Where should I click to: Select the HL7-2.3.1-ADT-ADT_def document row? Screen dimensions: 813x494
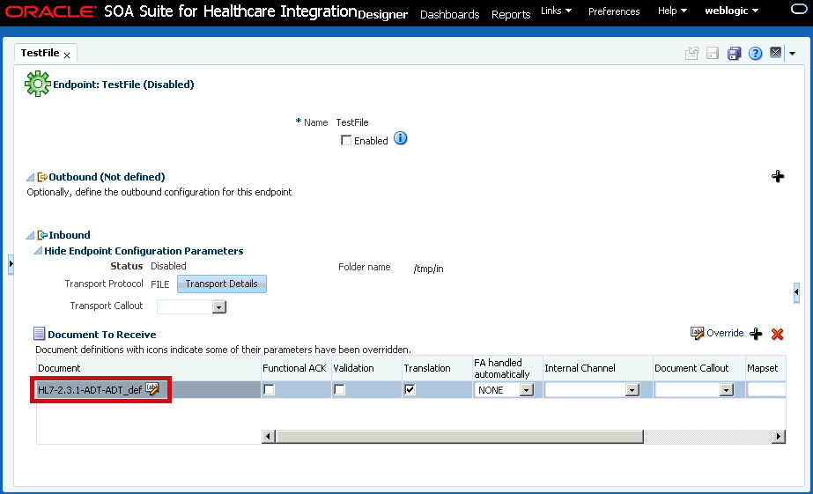[148, 390]
